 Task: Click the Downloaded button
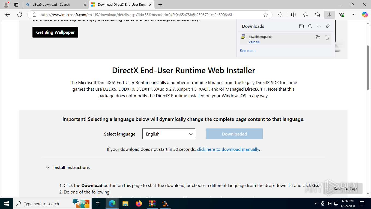coord(234,134)
